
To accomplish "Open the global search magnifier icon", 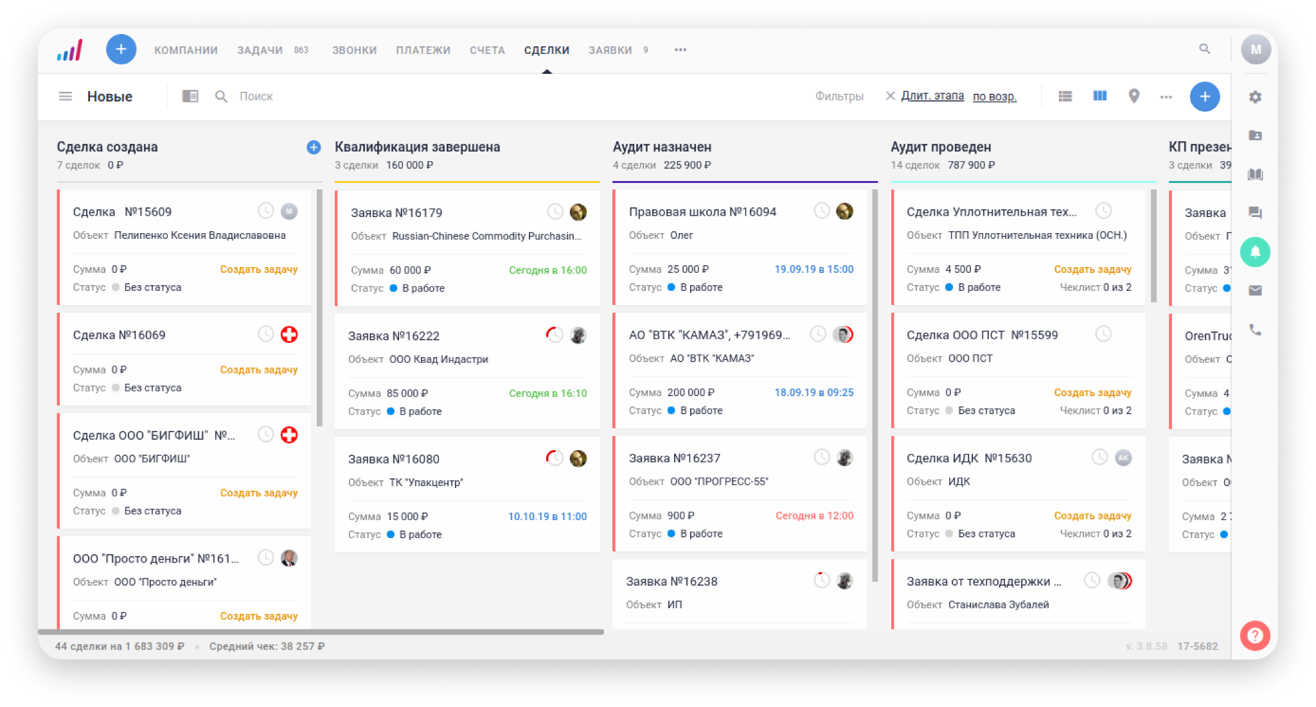I will point(1205,49).
